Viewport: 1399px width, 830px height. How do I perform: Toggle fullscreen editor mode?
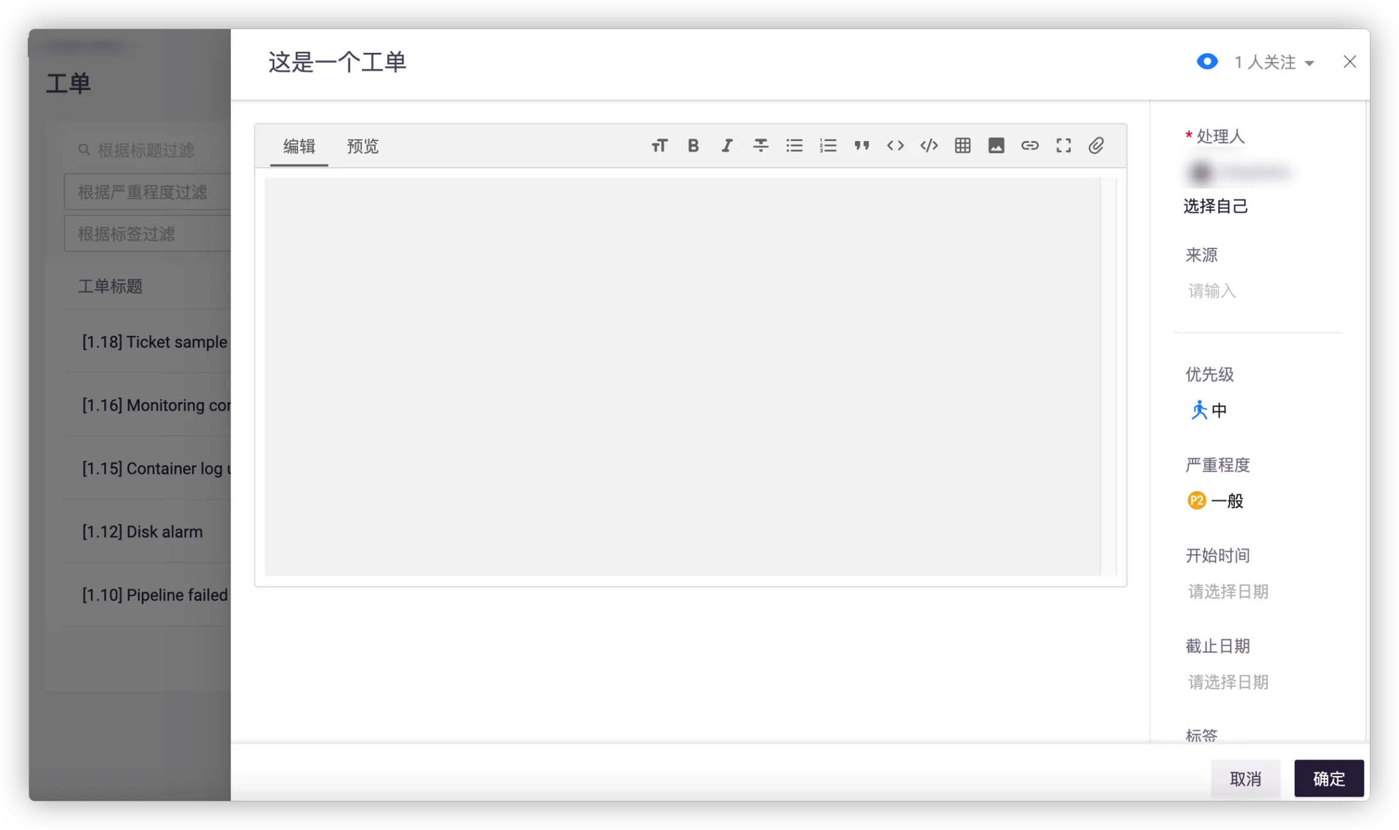point(1063,146)
